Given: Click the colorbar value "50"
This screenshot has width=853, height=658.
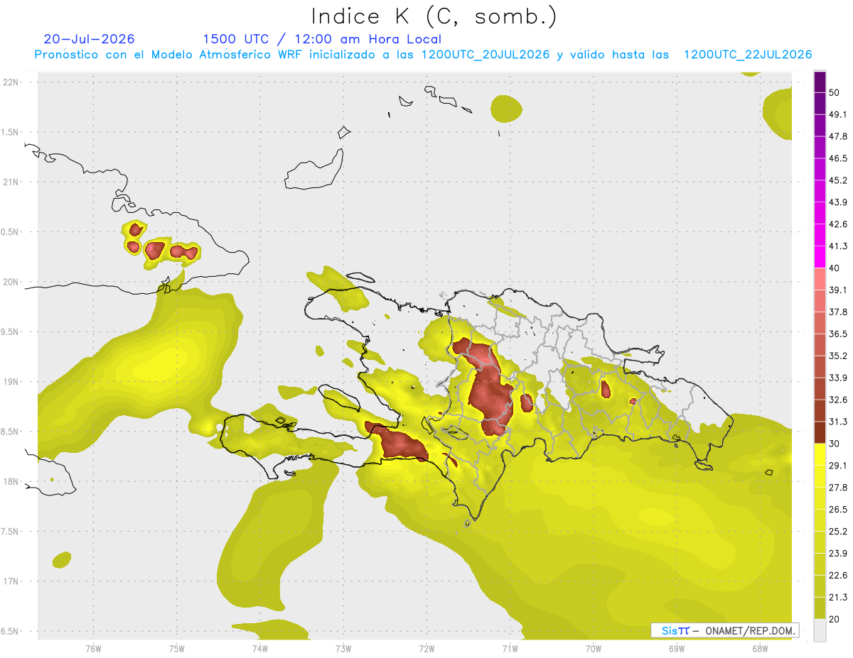Looking at the screenshot, I should pos(835,92).
